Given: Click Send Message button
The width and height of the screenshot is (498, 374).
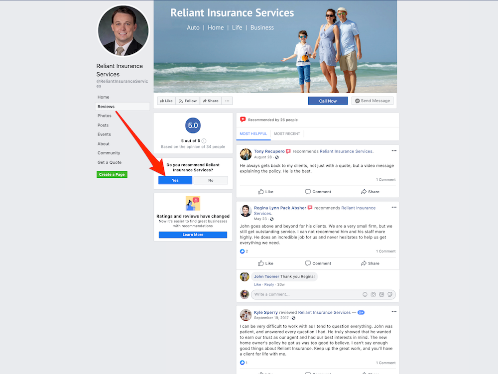Looking at the screenshot, I should tap(372, 101).
